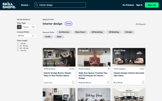Viewport: 162px width, 101px height.
Task: Click teacher name Emily Henderson
Action: tap(85, 82)
